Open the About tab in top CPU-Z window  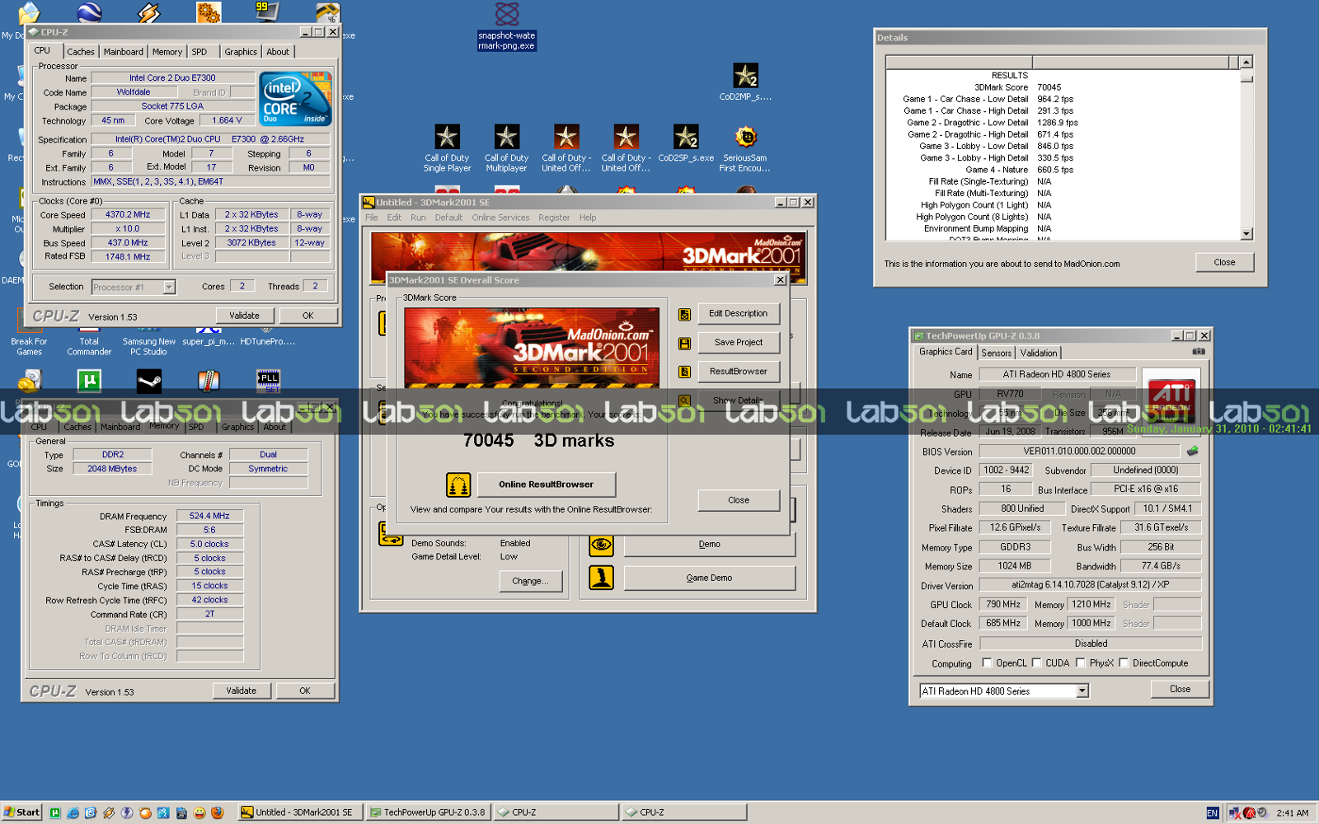point(278,52)
